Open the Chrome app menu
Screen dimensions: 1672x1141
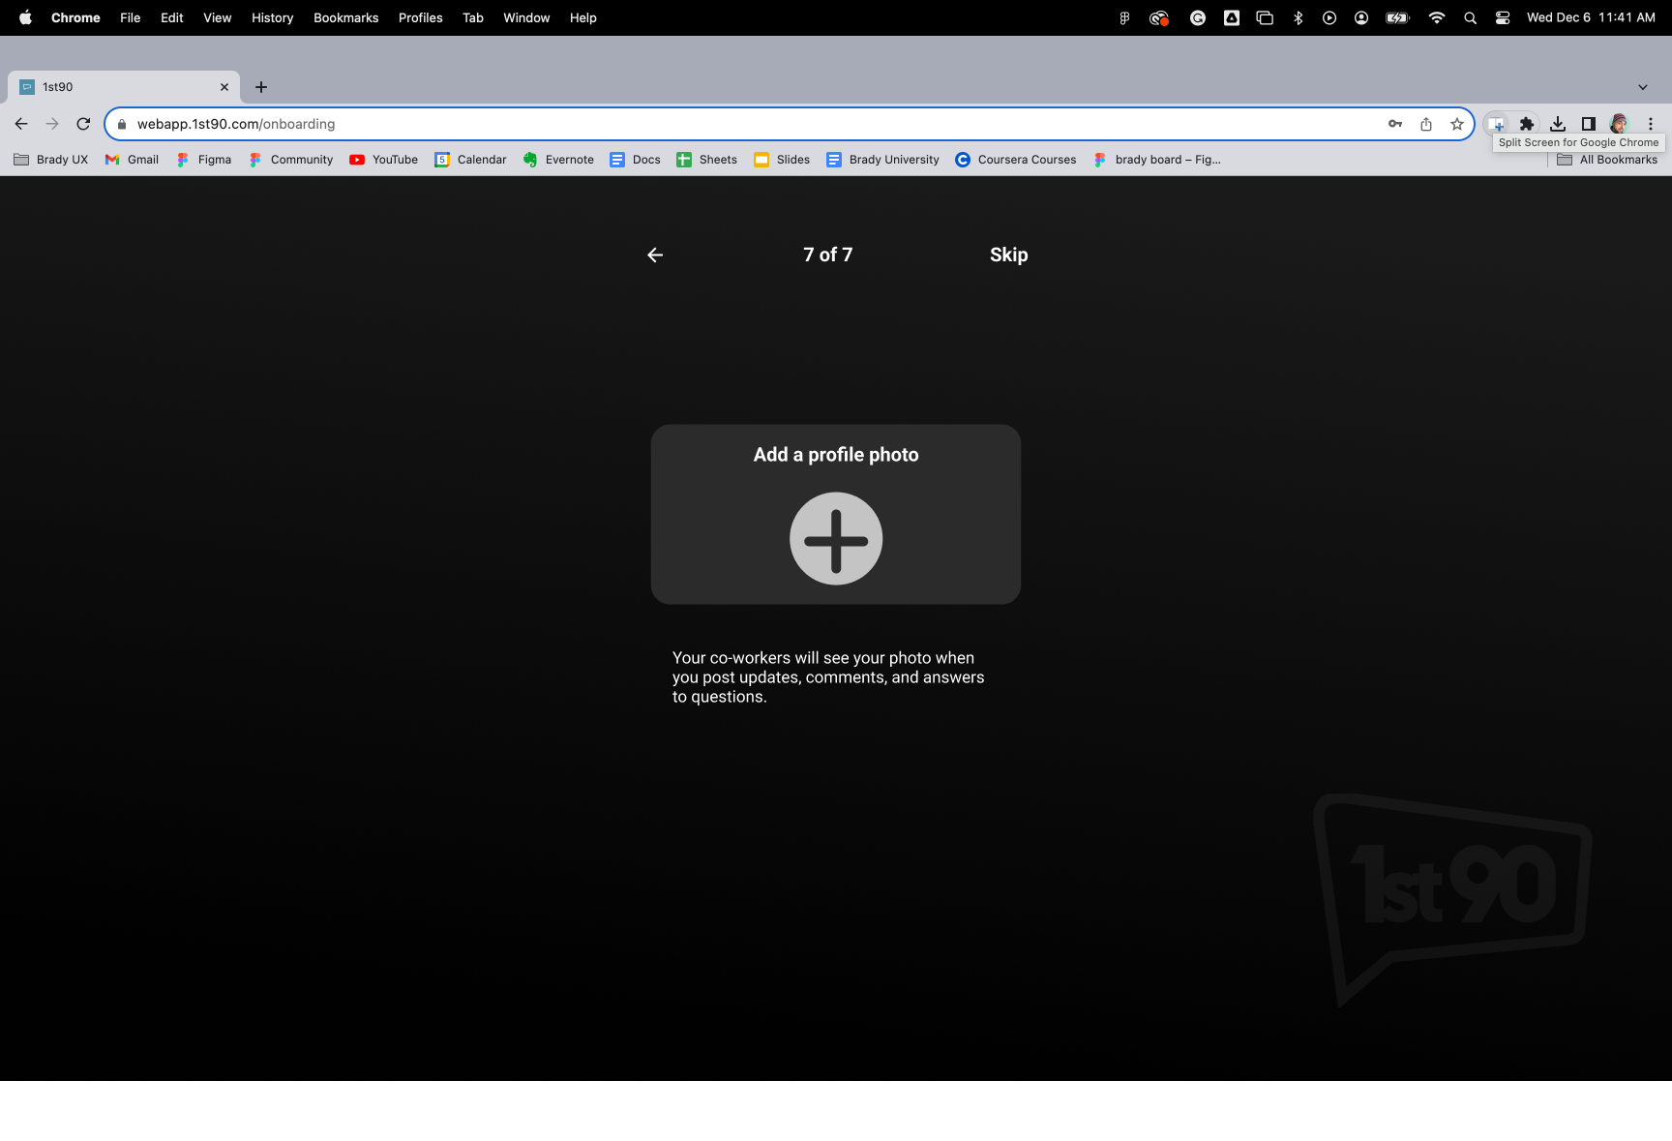75,17
